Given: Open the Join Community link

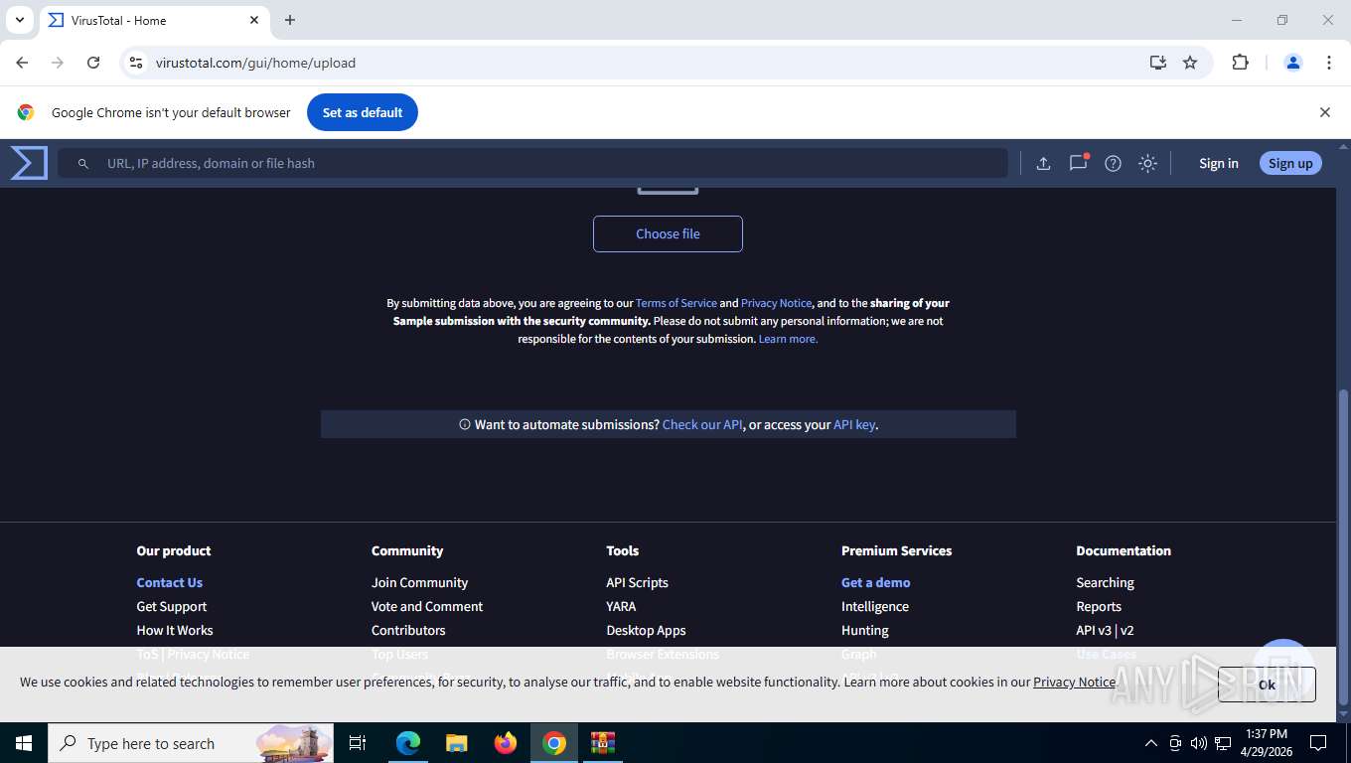Looking at the screenshot, I should pos(419,582).
